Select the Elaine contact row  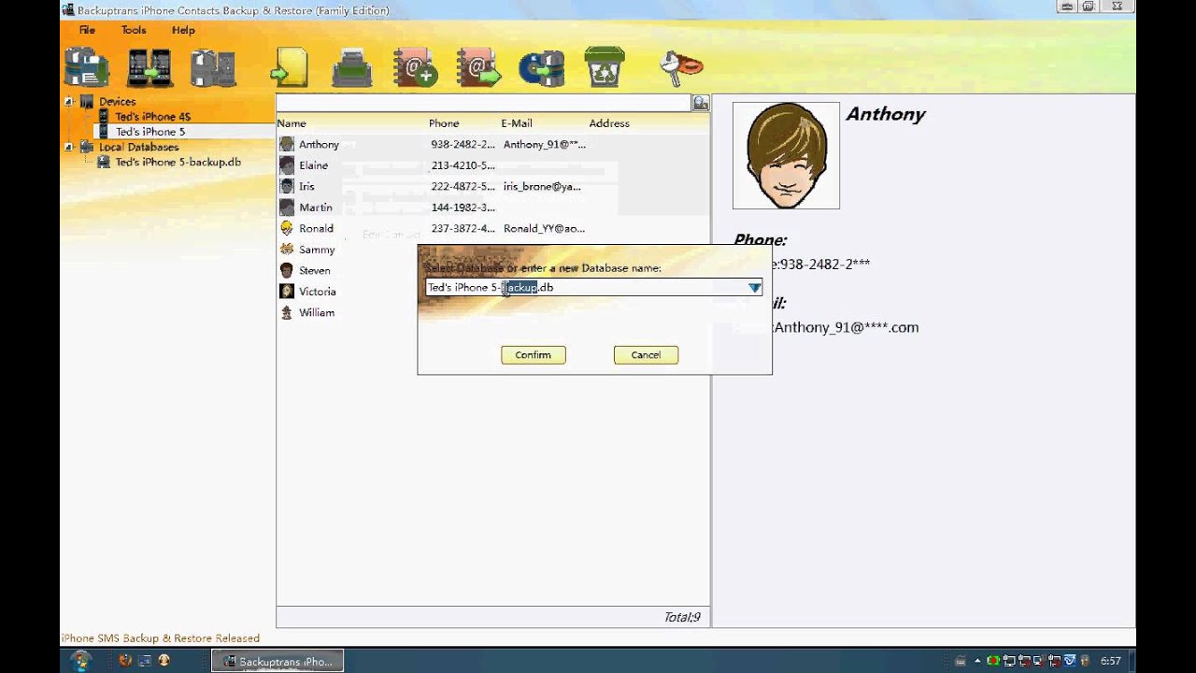(x=492, y=165)
